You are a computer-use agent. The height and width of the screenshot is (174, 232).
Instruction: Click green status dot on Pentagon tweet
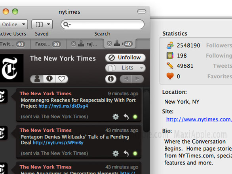click(135, 153)
